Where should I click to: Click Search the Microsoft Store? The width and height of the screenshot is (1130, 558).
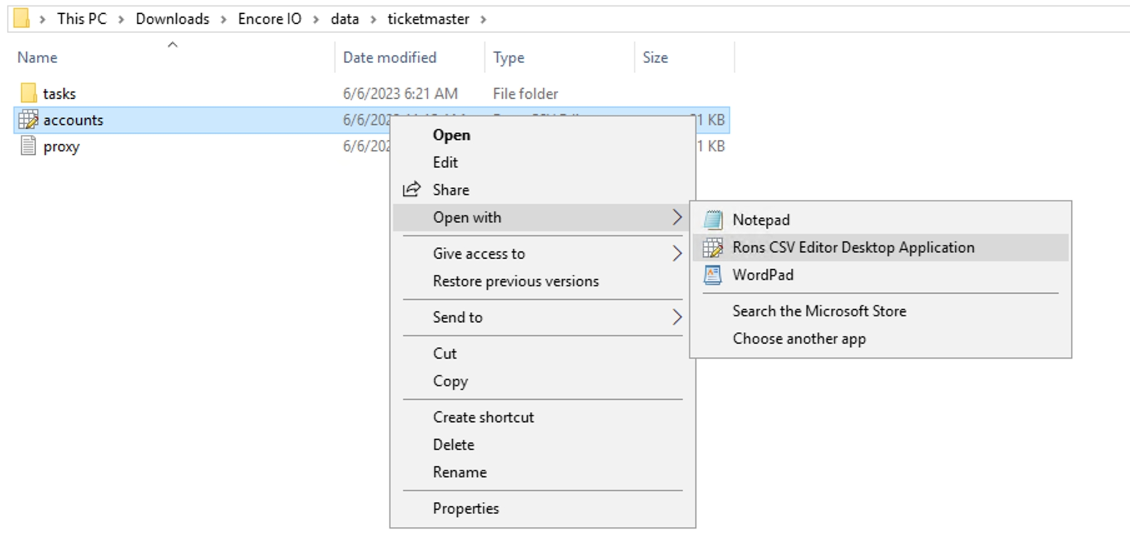point(819,311)
